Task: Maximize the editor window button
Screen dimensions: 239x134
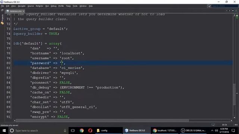Action: [236, 11]
